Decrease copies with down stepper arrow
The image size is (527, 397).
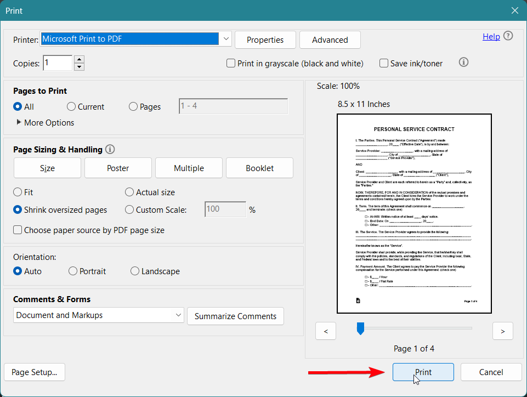pos(79,67)
